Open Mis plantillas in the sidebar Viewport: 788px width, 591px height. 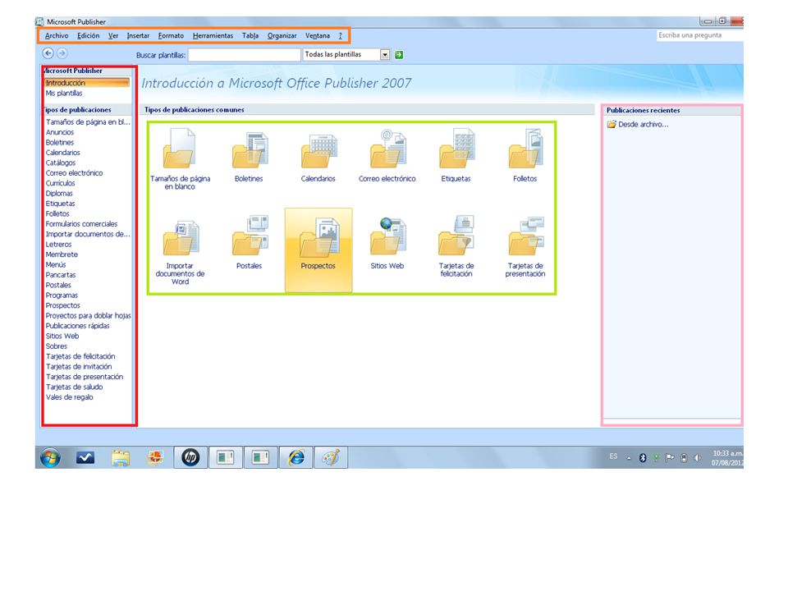click(64, 94)
